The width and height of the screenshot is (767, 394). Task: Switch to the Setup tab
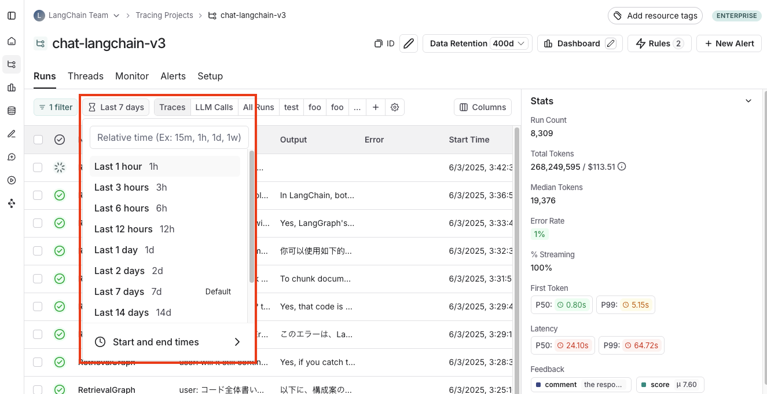(210, 76)
